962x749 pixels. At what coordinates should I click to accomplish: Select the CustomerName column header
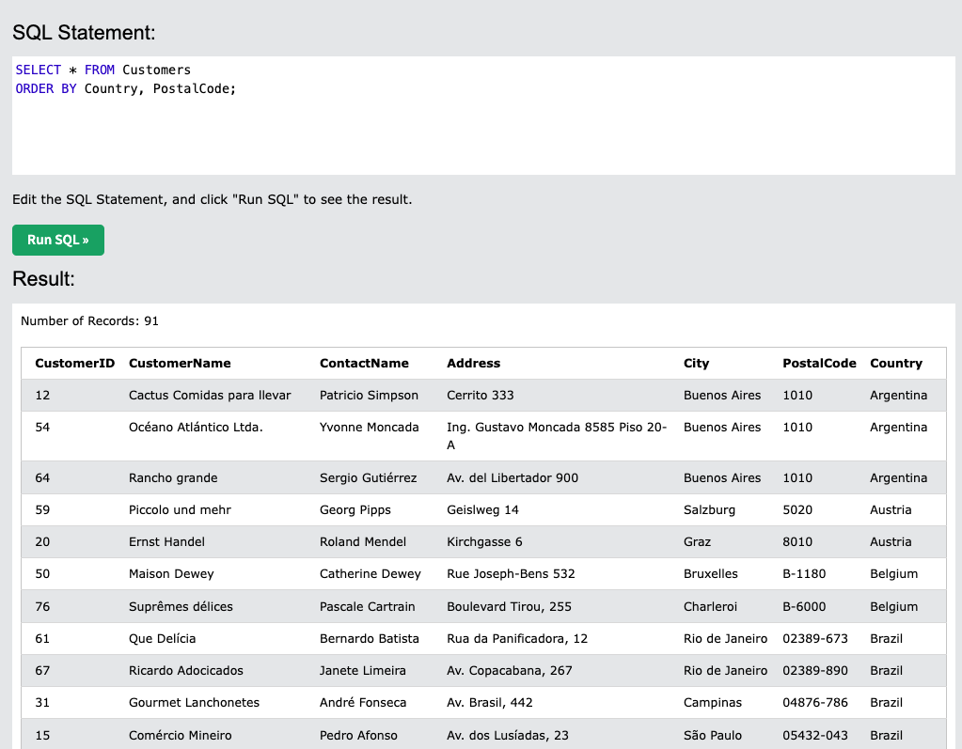click(x=180, y=363)
